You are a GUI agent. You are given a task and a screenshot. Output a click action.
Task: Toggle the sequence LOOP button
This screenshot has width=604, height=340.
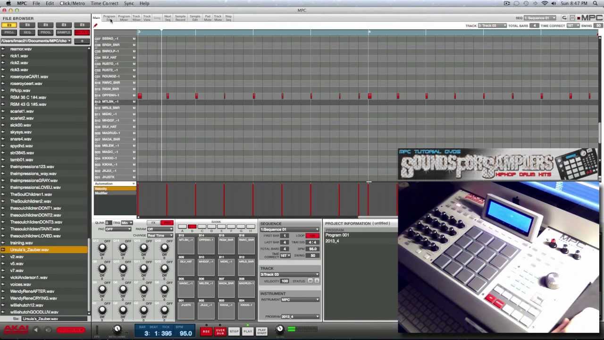tap(312, 236)
